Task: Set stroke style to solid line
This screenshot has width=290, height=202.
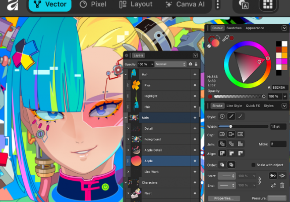Action: point(231,117)
